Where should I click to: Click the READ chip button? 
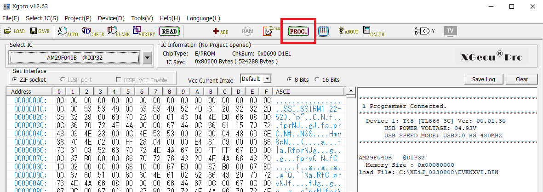pyautogui.click(x=169, y=31)
